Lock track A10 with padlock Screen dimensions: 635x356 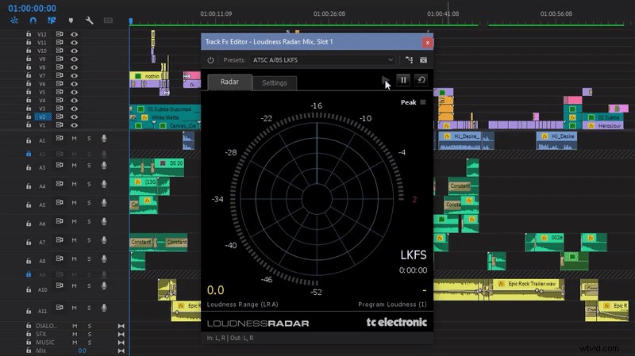coord(29,289)
